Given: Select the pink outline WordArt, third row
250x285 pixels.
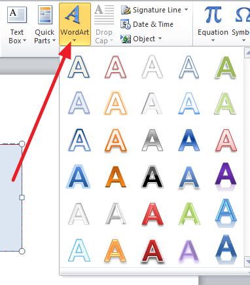Looking at the screenshot, I should tap(226, 140).
